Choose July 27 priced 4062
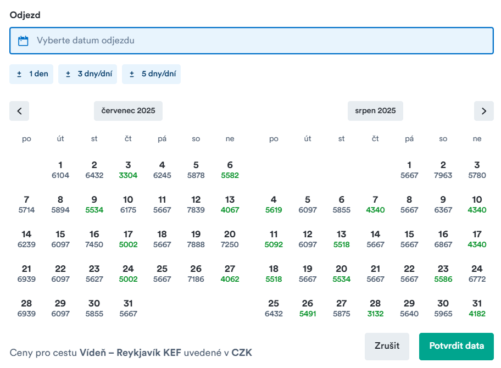Image resolution: width=501 pixels, height=368 pixels. tap(230, 274)
